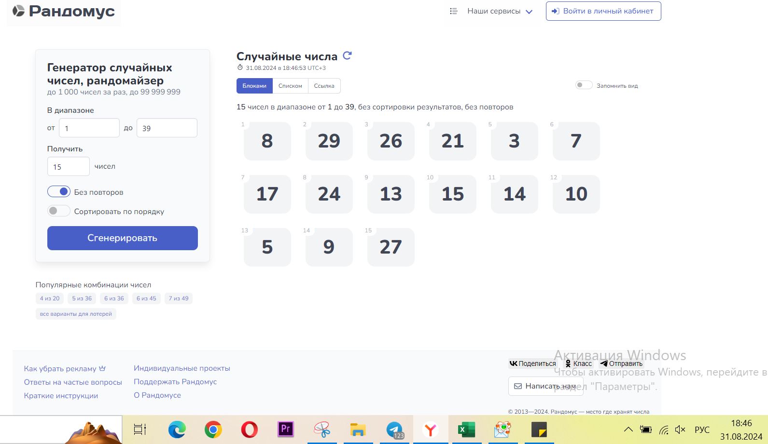The height and width of the screenshot is (444, 768).
Task: Click the result block showing 8
Action: (267, 141)
